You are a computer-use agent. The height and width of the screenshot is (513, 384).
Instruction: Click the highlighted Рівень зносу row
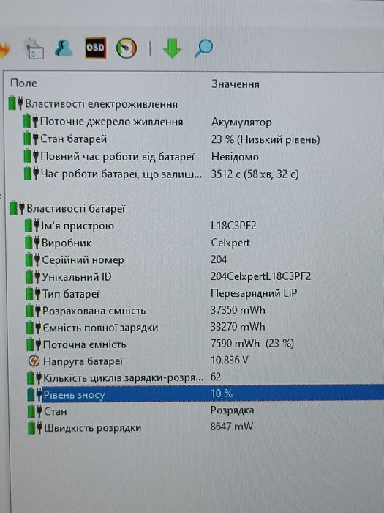206,394
